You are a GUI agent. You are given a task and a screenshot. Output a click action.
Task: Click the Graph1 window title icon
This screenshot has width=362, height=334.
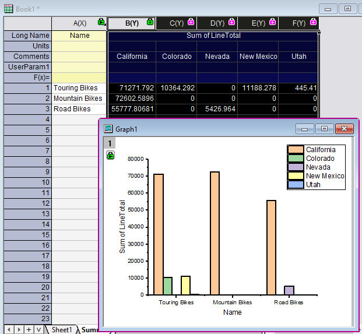(x=108, y=129)
